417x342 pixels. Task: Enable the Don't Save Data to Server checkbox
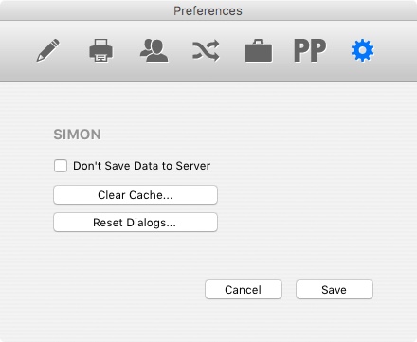(61, 166)
